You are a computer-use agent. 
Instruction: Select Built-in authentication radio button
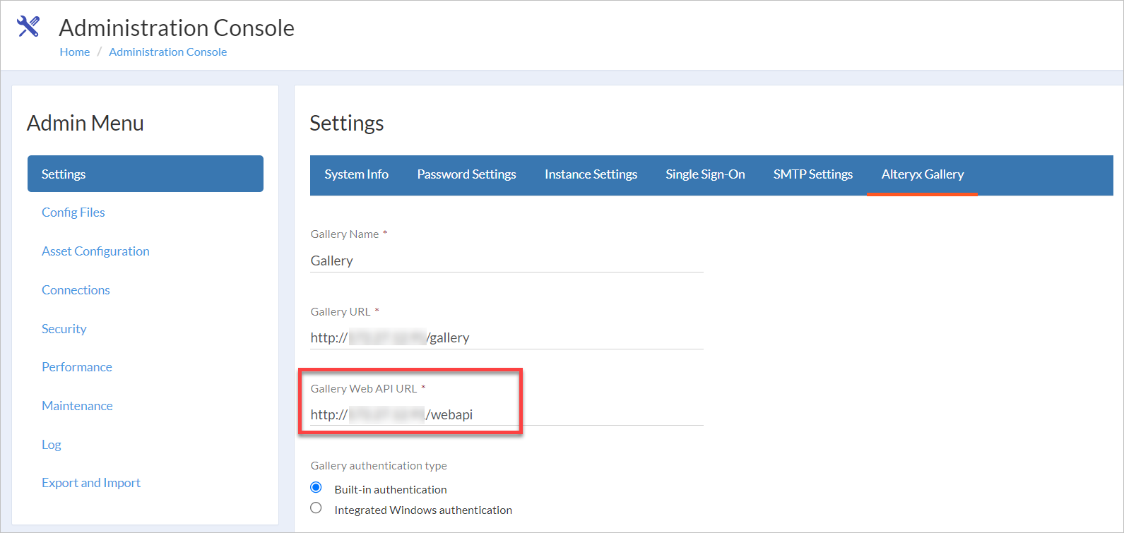click(x=317, y=488)
